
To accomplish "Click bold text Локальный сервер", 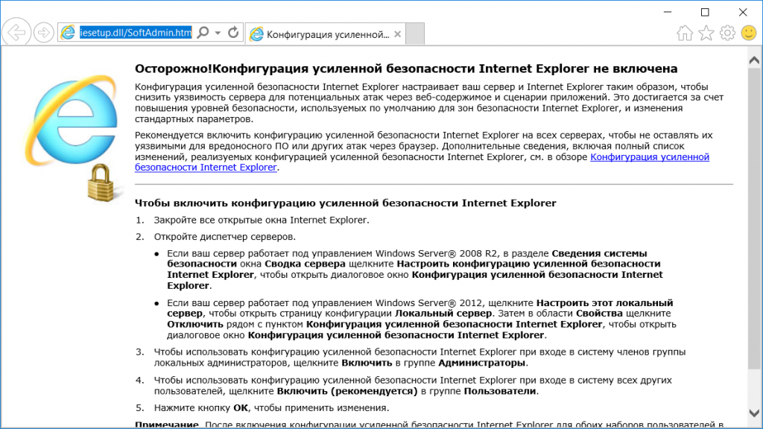I will pyautogui.click(x=443, y=314).
